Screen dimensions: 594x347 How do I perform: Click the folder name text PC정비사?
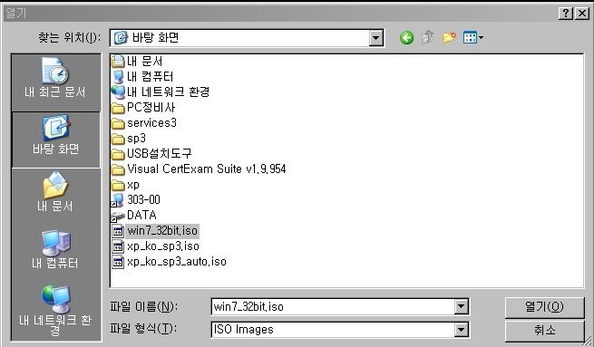151,108
